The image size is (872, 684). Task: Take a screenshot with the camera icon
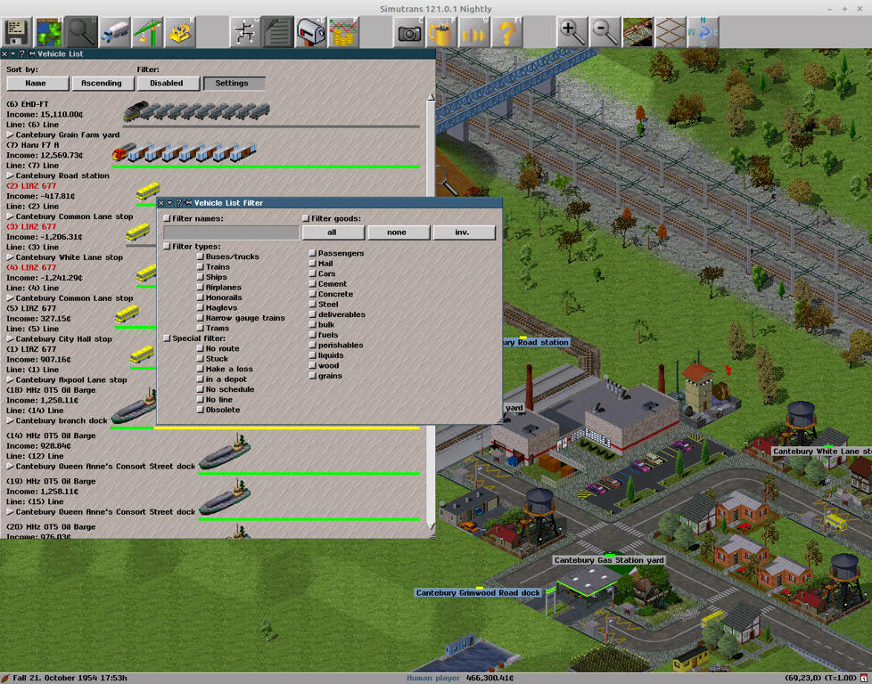pyautogui.click(x=408, y=33)
